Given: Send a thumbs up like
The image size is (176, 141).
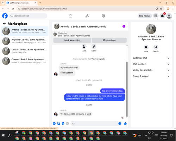Looking at the screenshot, I should (125, 123).
